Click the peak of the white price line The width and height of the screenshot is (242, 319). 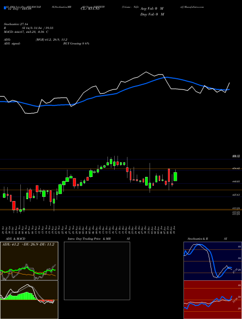click(x=146, y=72)
